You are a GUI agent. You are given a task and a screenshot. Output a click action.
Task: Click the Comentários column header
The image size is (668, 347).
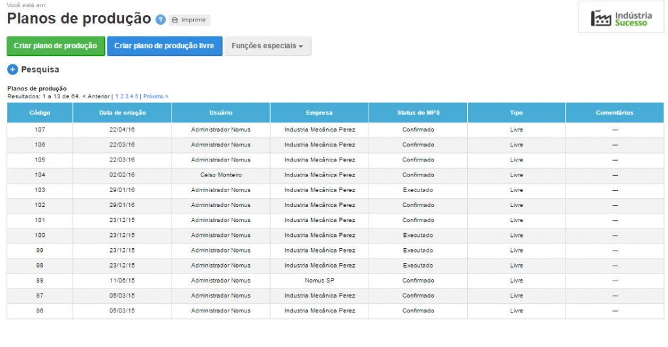(x=614, y=113)
